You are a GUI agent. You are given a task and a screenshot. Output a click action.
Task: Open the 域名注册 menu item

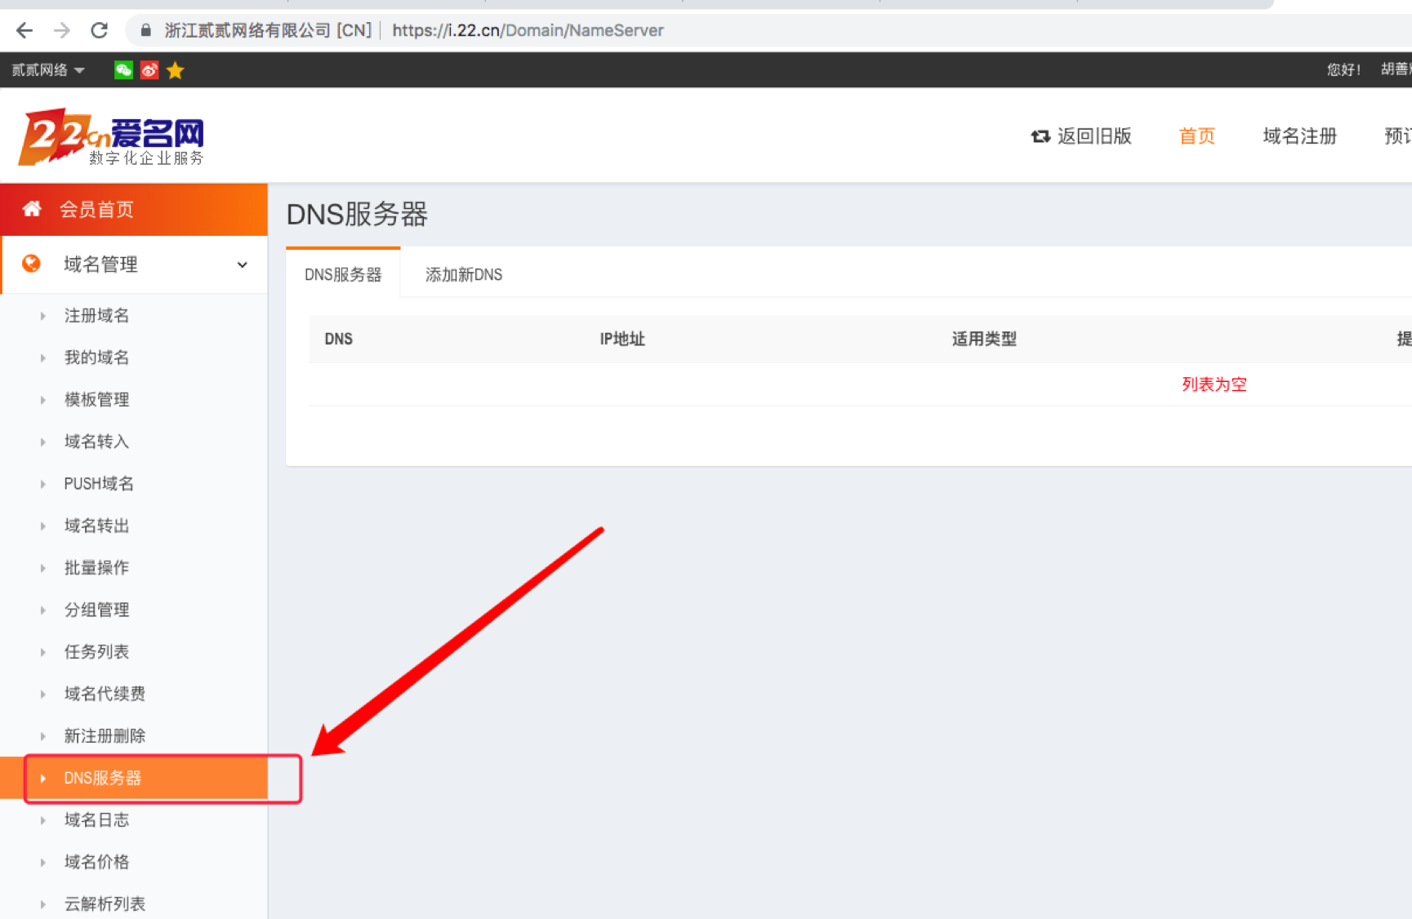[1299, 135]
